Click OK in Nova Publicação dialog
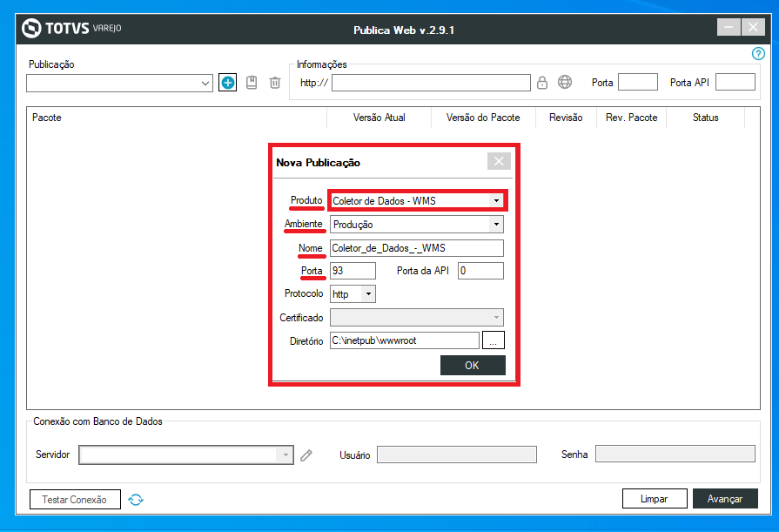 tap(473, 366)
